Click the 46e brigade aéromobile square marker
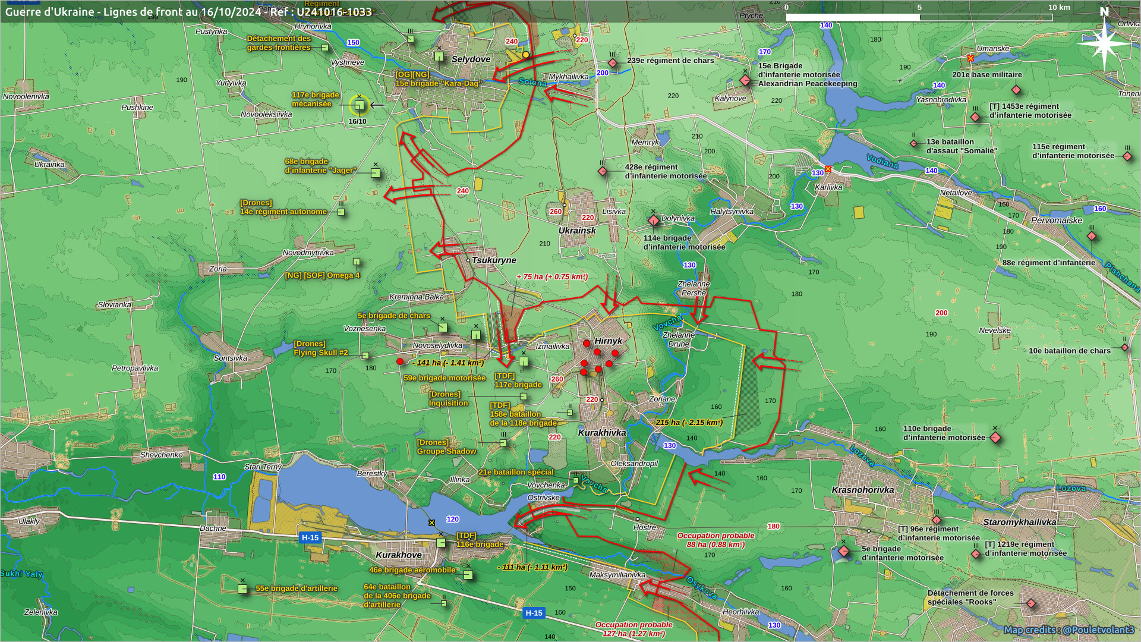The height and width of the screenshot is (642, 1141). pyautogui.click(x=468, y=575)
